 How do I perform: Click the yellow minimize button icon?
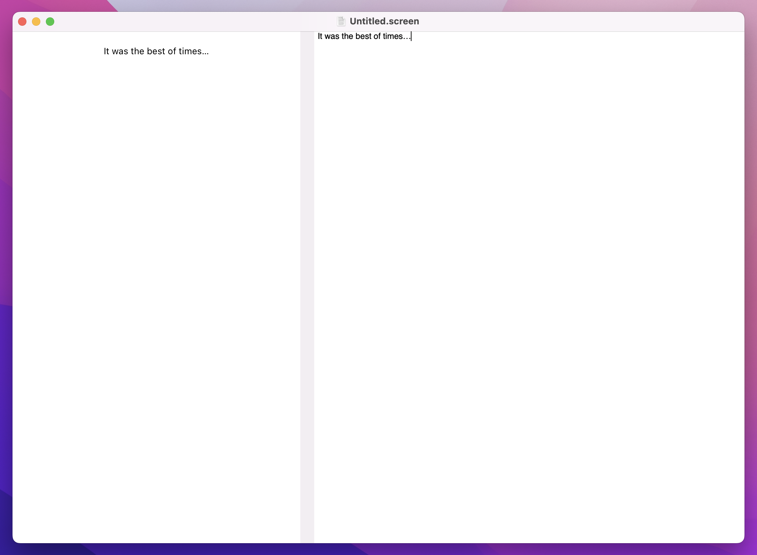tap(36, 21)
